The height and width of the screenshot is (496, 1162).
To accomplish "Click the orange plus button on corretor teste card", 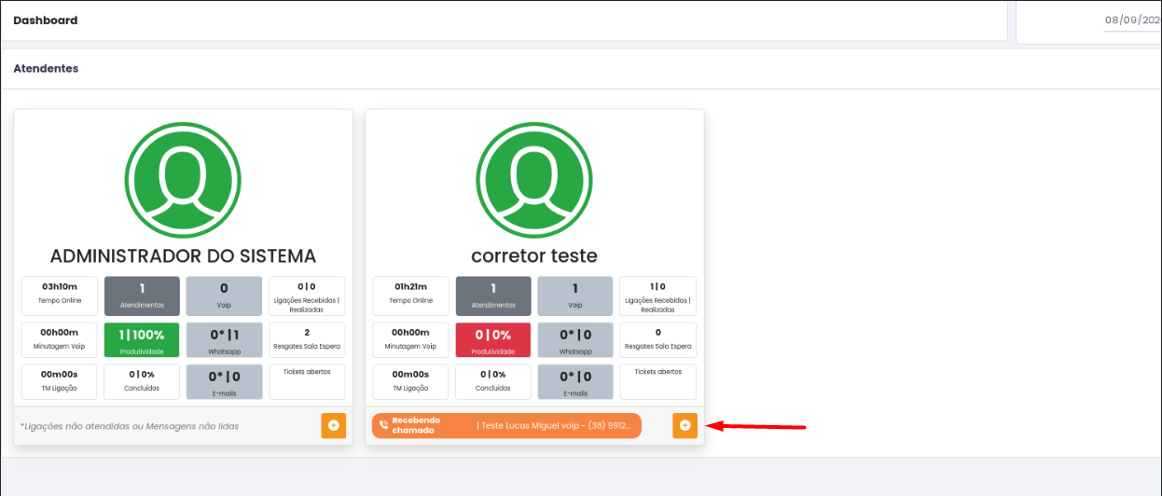I will click(x=685, y=425).
